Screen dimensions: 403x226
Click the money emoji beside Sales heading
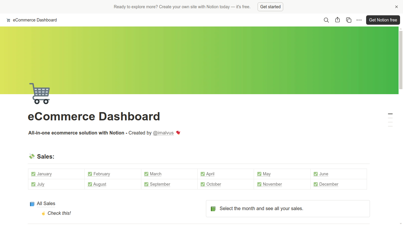point(32,156)
